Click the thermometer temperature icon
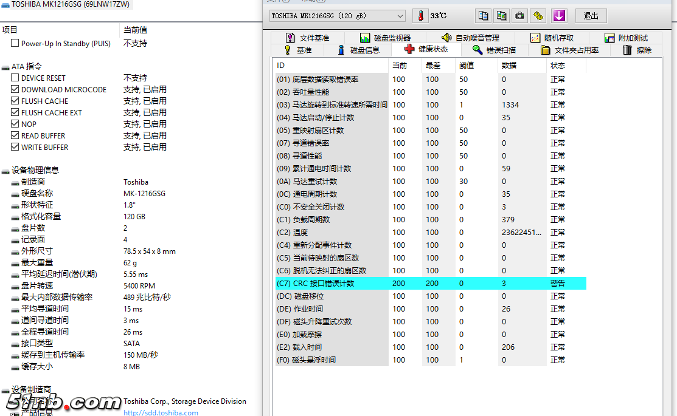Screen dimensions: 677x416 pyautogui.click(x=420, y=16)
